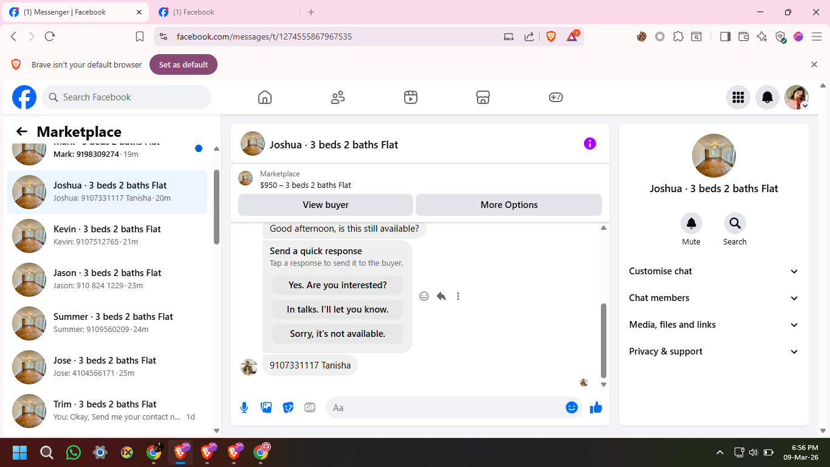This screenshot has height=467, width=830.
Task: Open the Friends icon in top navigation
Action: [x=338, y=97]
